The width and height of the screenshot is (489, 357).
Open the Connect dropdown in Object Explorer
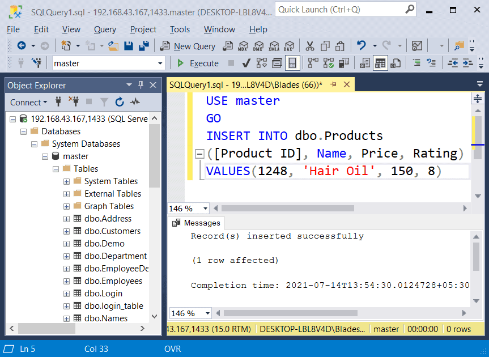(x=28, y=103)
